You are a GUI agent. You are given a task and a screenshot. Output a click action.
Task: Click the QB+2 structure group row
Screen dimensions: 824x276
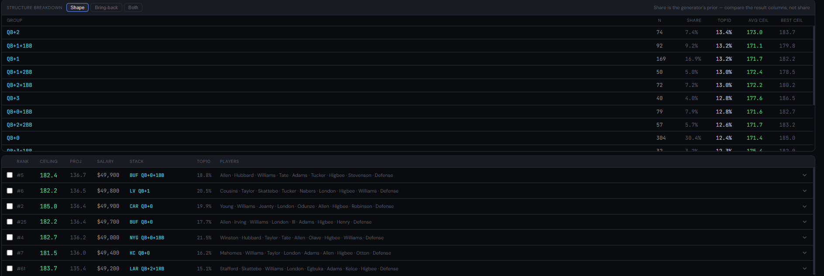(407, 32)
